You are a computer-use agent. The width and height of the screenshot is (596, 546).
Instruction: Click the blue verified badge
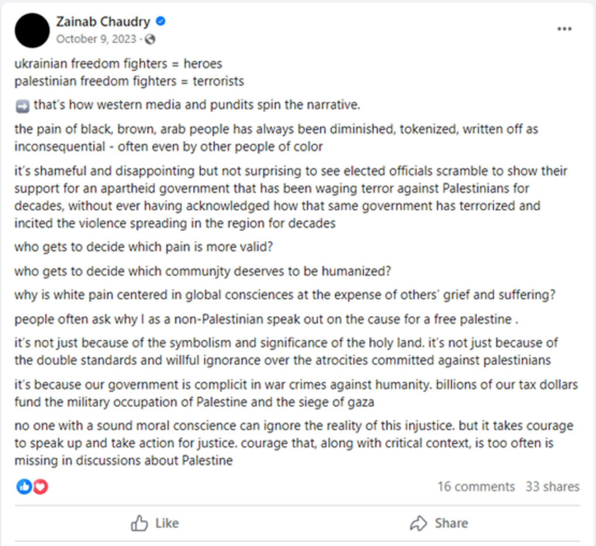pyautogui.click(x=159, y=22)
